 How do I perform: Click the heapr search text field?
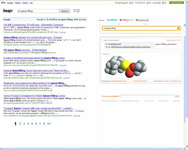click(38, 11)
